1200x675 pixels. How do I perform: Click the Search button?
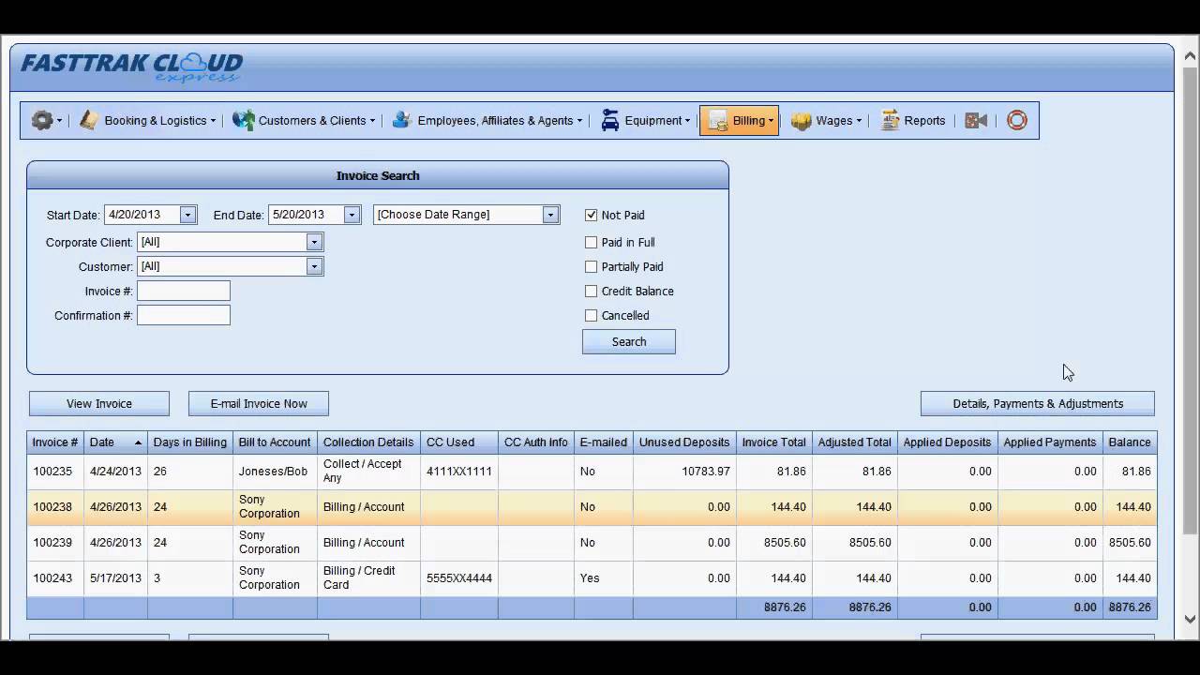pyautogui.click(x=629, y=341)
